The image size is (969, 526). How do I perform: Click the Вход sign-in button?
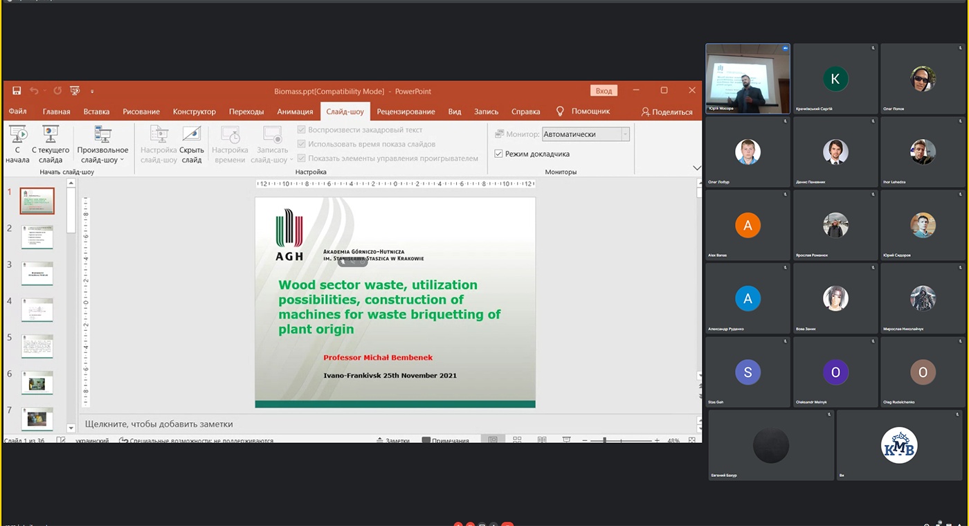pos(604,91)
